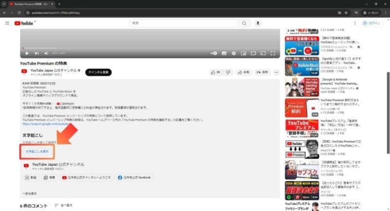Screen dimensions: 390x211
Task: Play the video in the player
Action: [27, 53]
